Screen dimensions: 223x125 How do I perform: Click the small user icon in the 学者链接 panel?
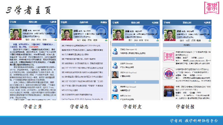click(210, 40)
